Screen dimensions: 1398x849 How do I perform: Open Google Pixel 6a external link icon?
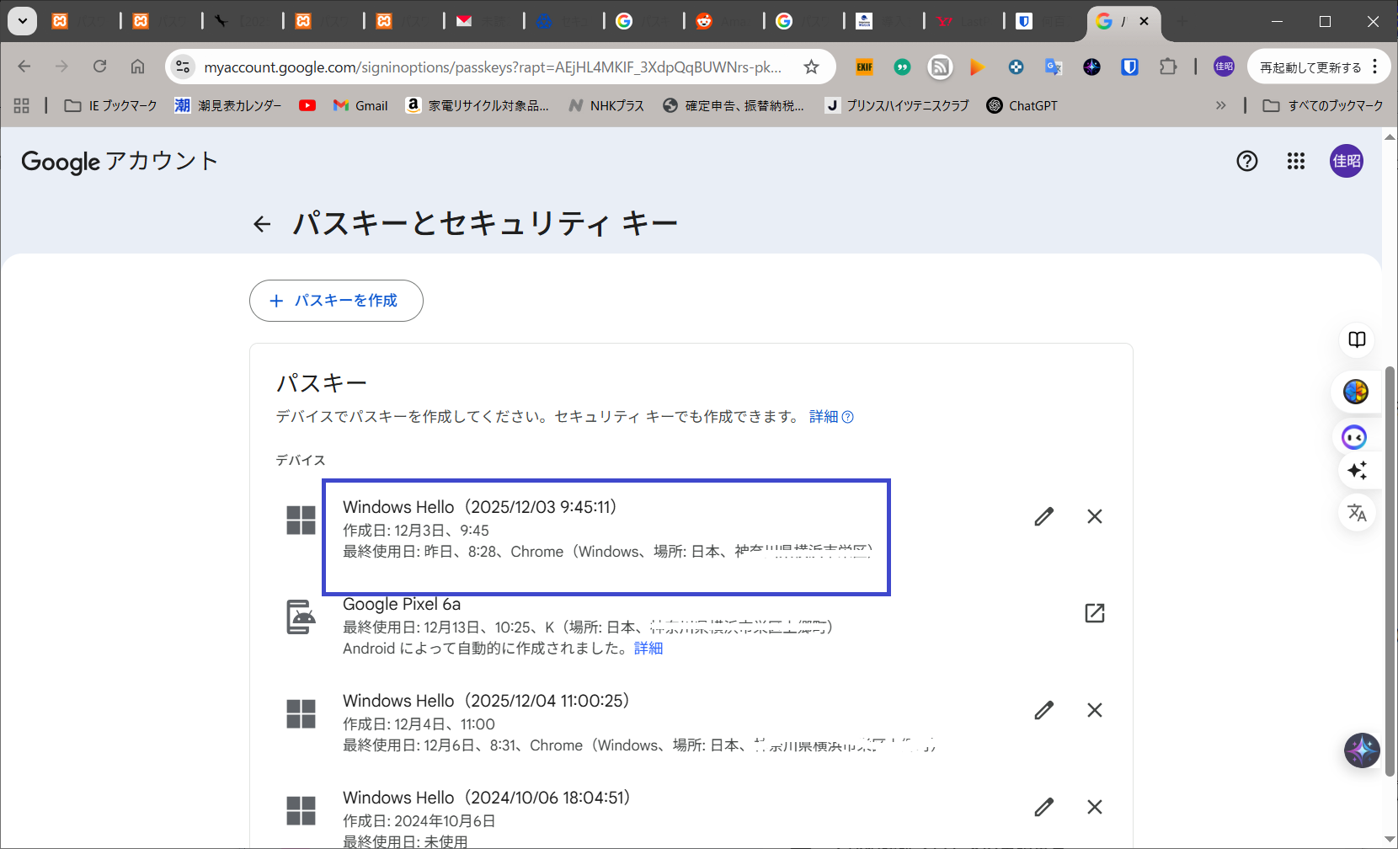pyautogui.click(x=1094, y=613)
